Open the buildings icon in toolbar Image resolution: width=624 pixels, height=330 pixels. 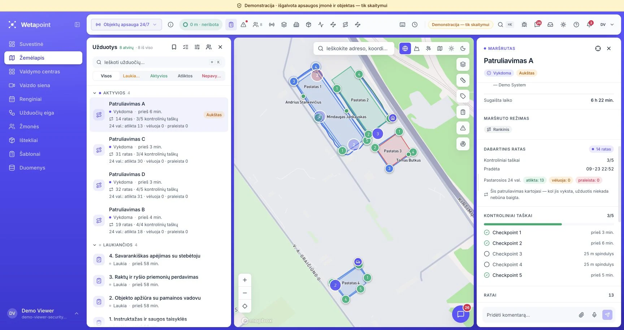[296, 25]
